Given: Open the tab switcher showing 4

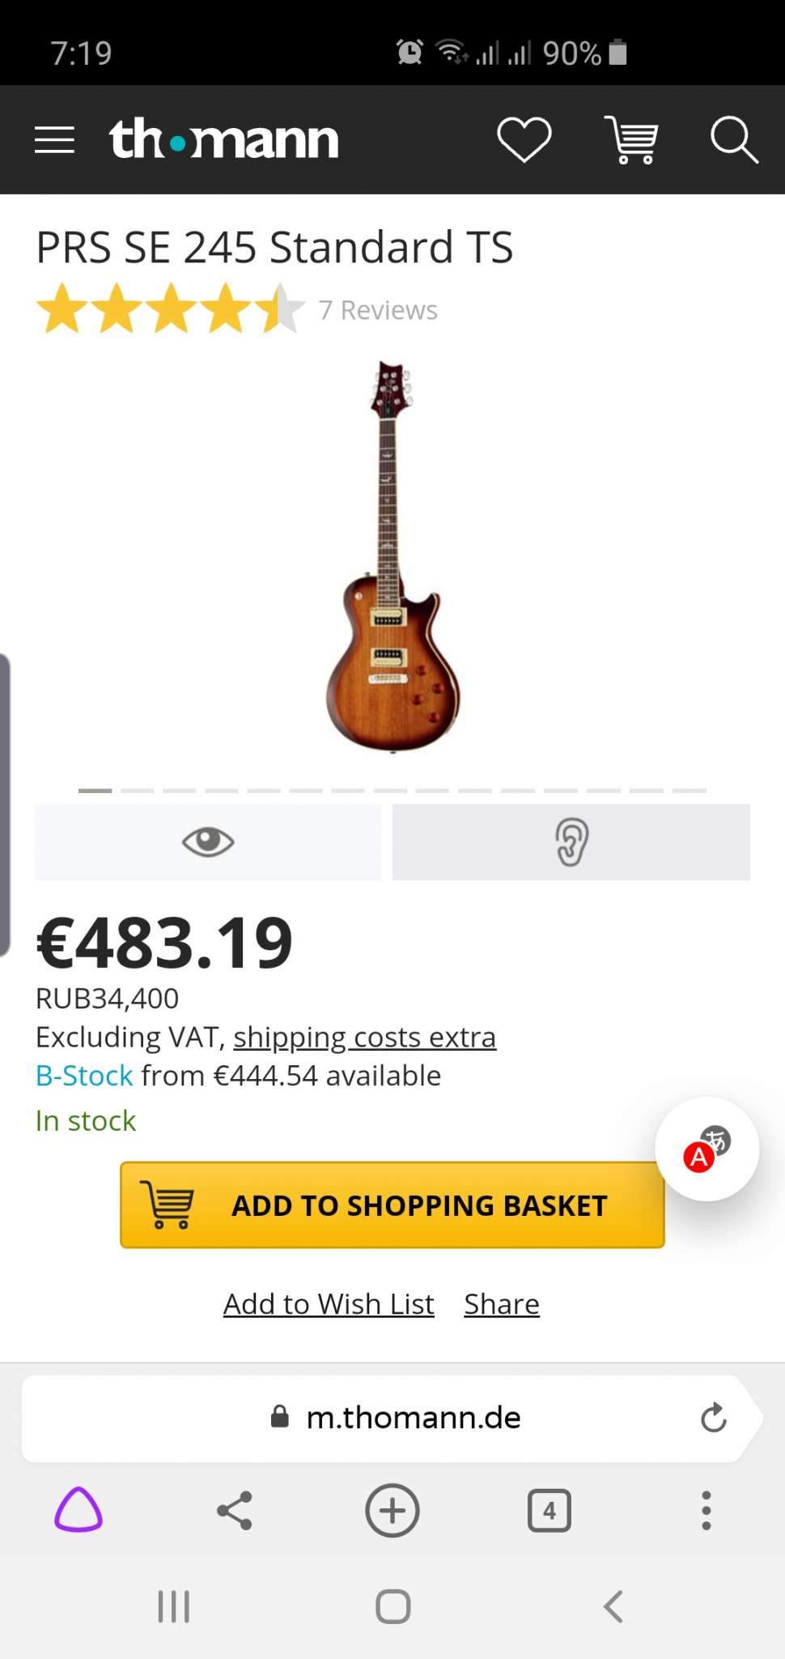Looking at the screenshot, I should (549, 1510).
